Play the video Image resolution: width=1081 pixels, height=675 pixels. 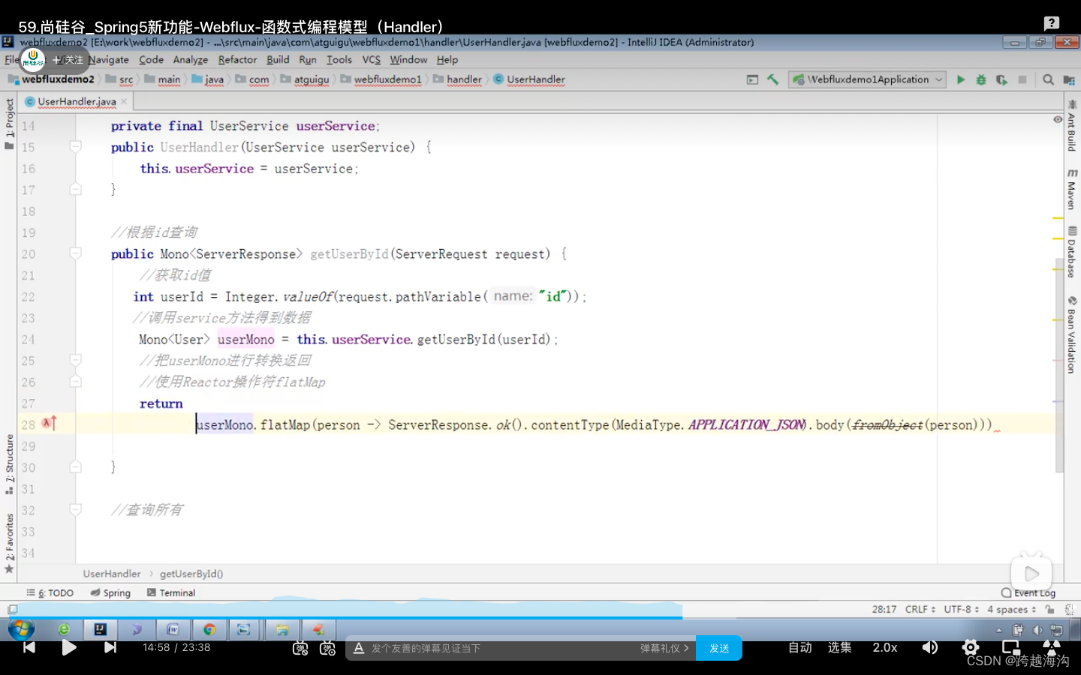pyautogui.click(x=69, y=647)
